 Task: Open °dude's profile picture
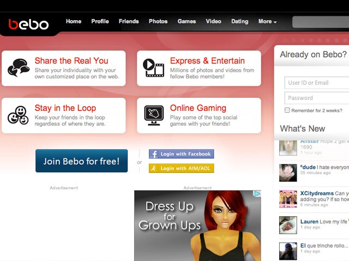tap(288, 173)
